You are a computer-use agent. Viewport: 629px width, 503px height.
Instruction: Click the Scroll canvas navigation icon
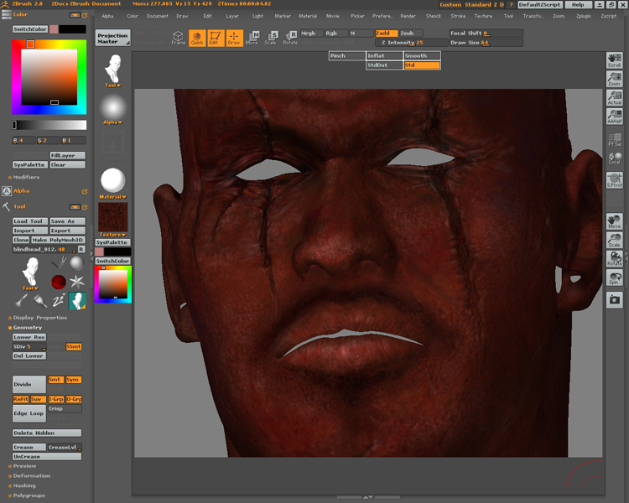click(614, 60)
